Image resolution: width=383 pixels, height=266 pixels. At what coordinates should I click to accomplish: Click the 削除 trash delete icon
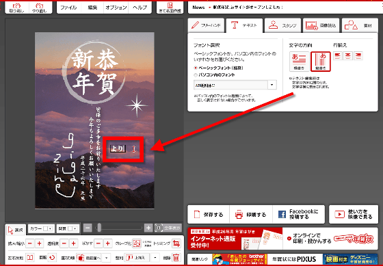point(176,257)
